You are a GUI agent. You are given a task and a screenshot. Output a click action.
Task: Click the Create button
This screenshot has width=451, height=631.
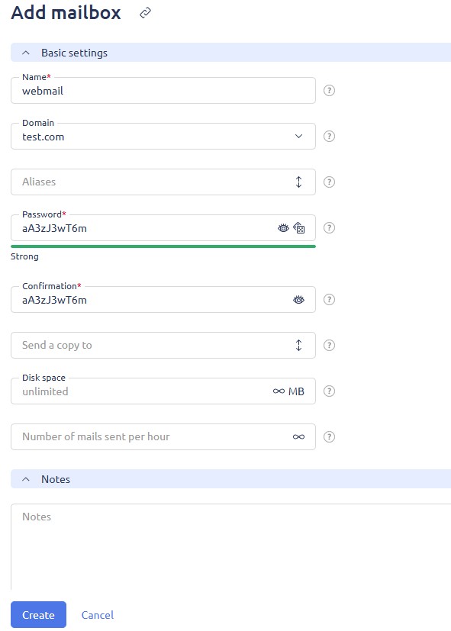coord(38,614)
